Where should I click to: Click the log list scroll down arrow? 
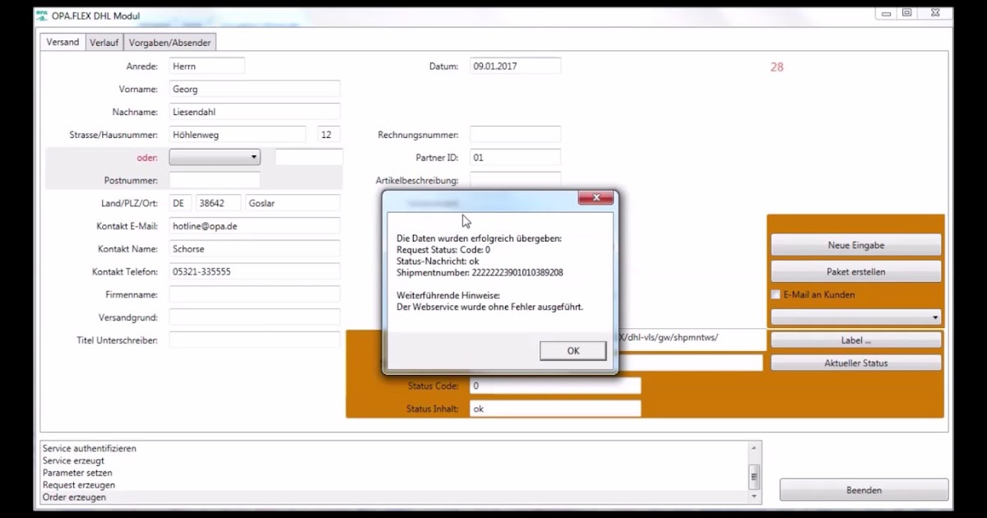pyautogui.click(x=754, y=497)
